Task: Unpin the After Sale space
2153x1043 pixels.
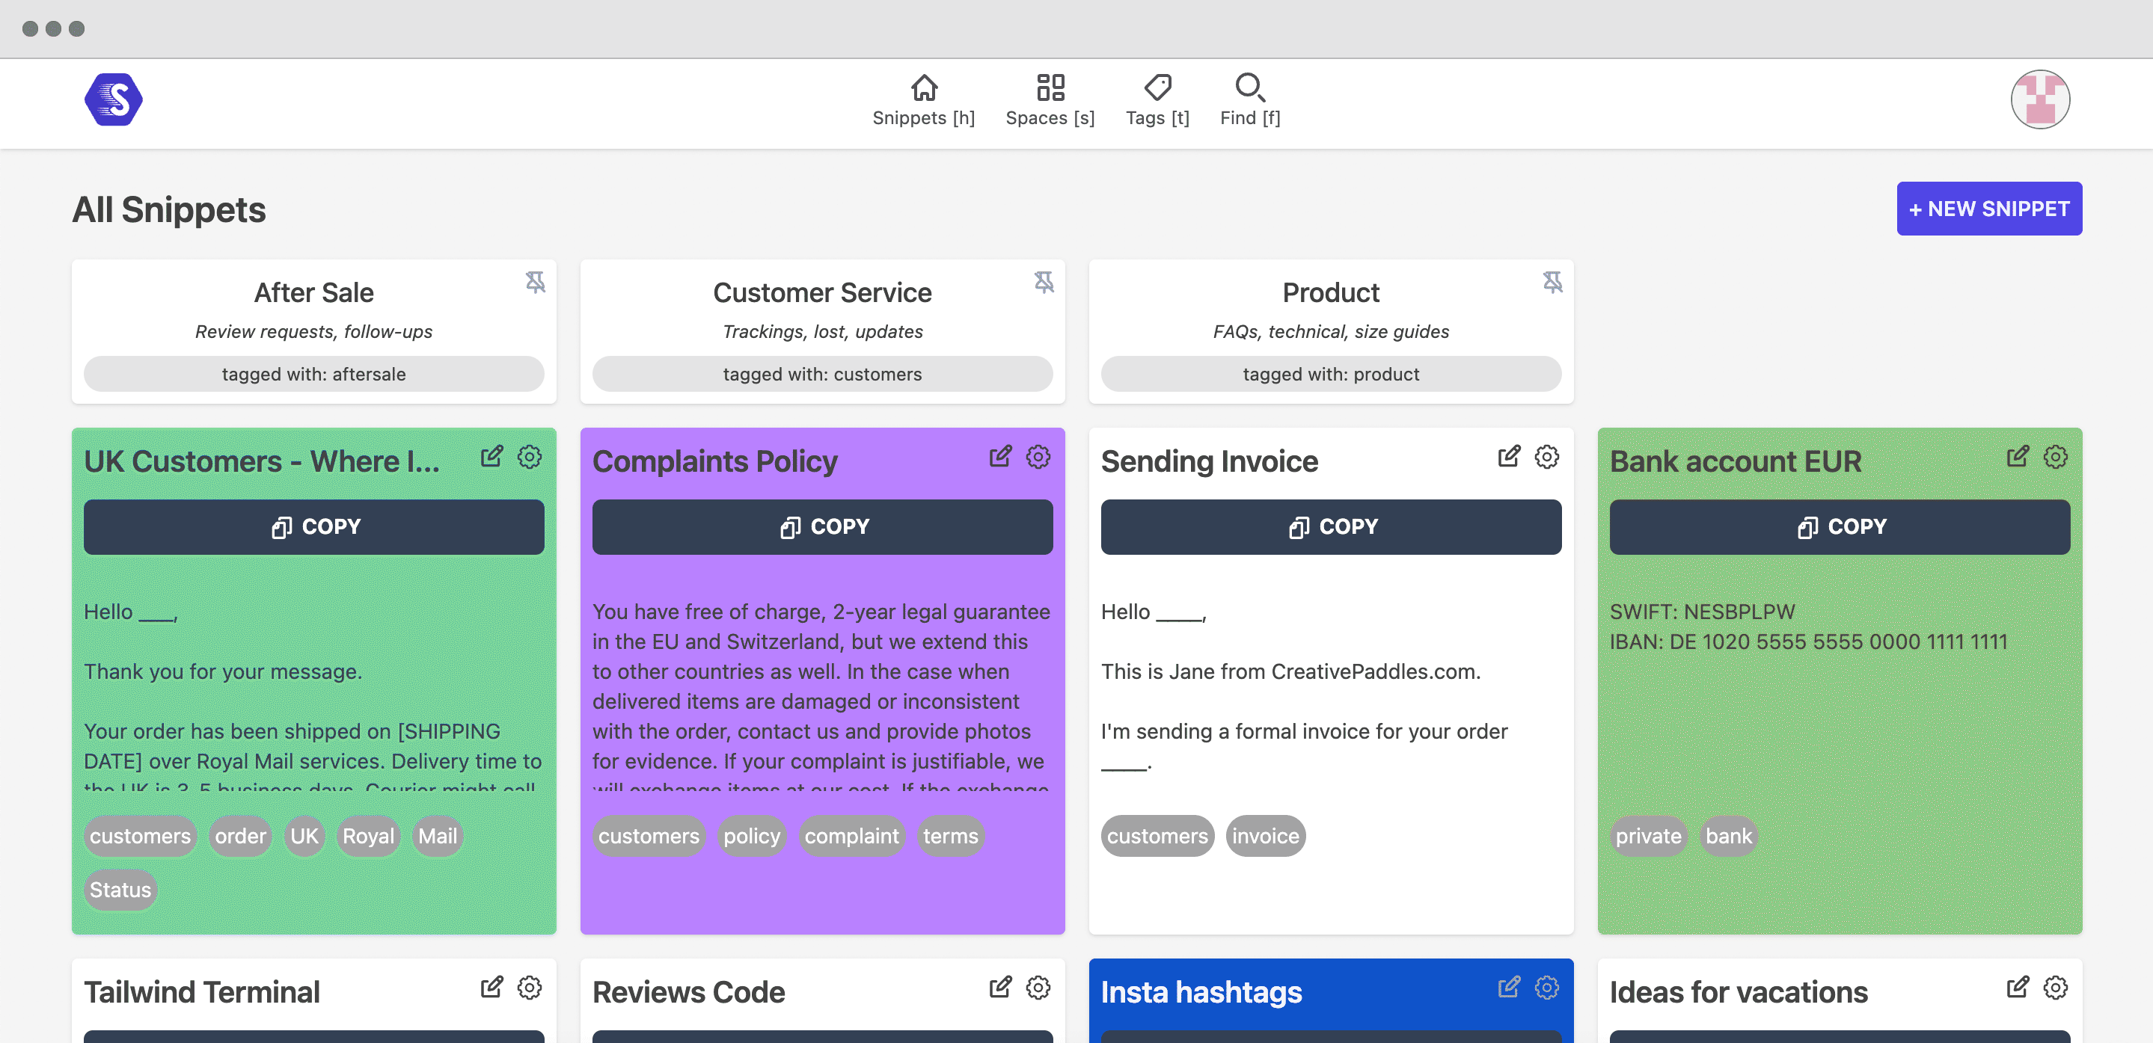Action: [x=535, y=283]
